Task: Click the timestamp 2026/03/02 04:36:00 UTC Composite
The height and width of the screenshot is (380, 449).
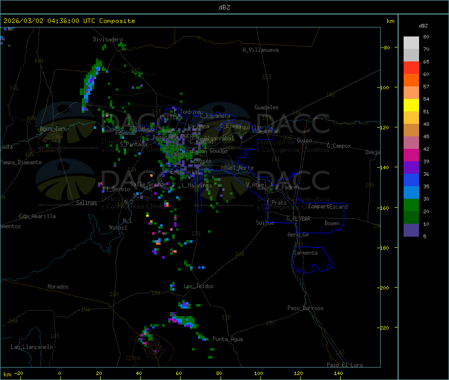Action: (69, 21)
